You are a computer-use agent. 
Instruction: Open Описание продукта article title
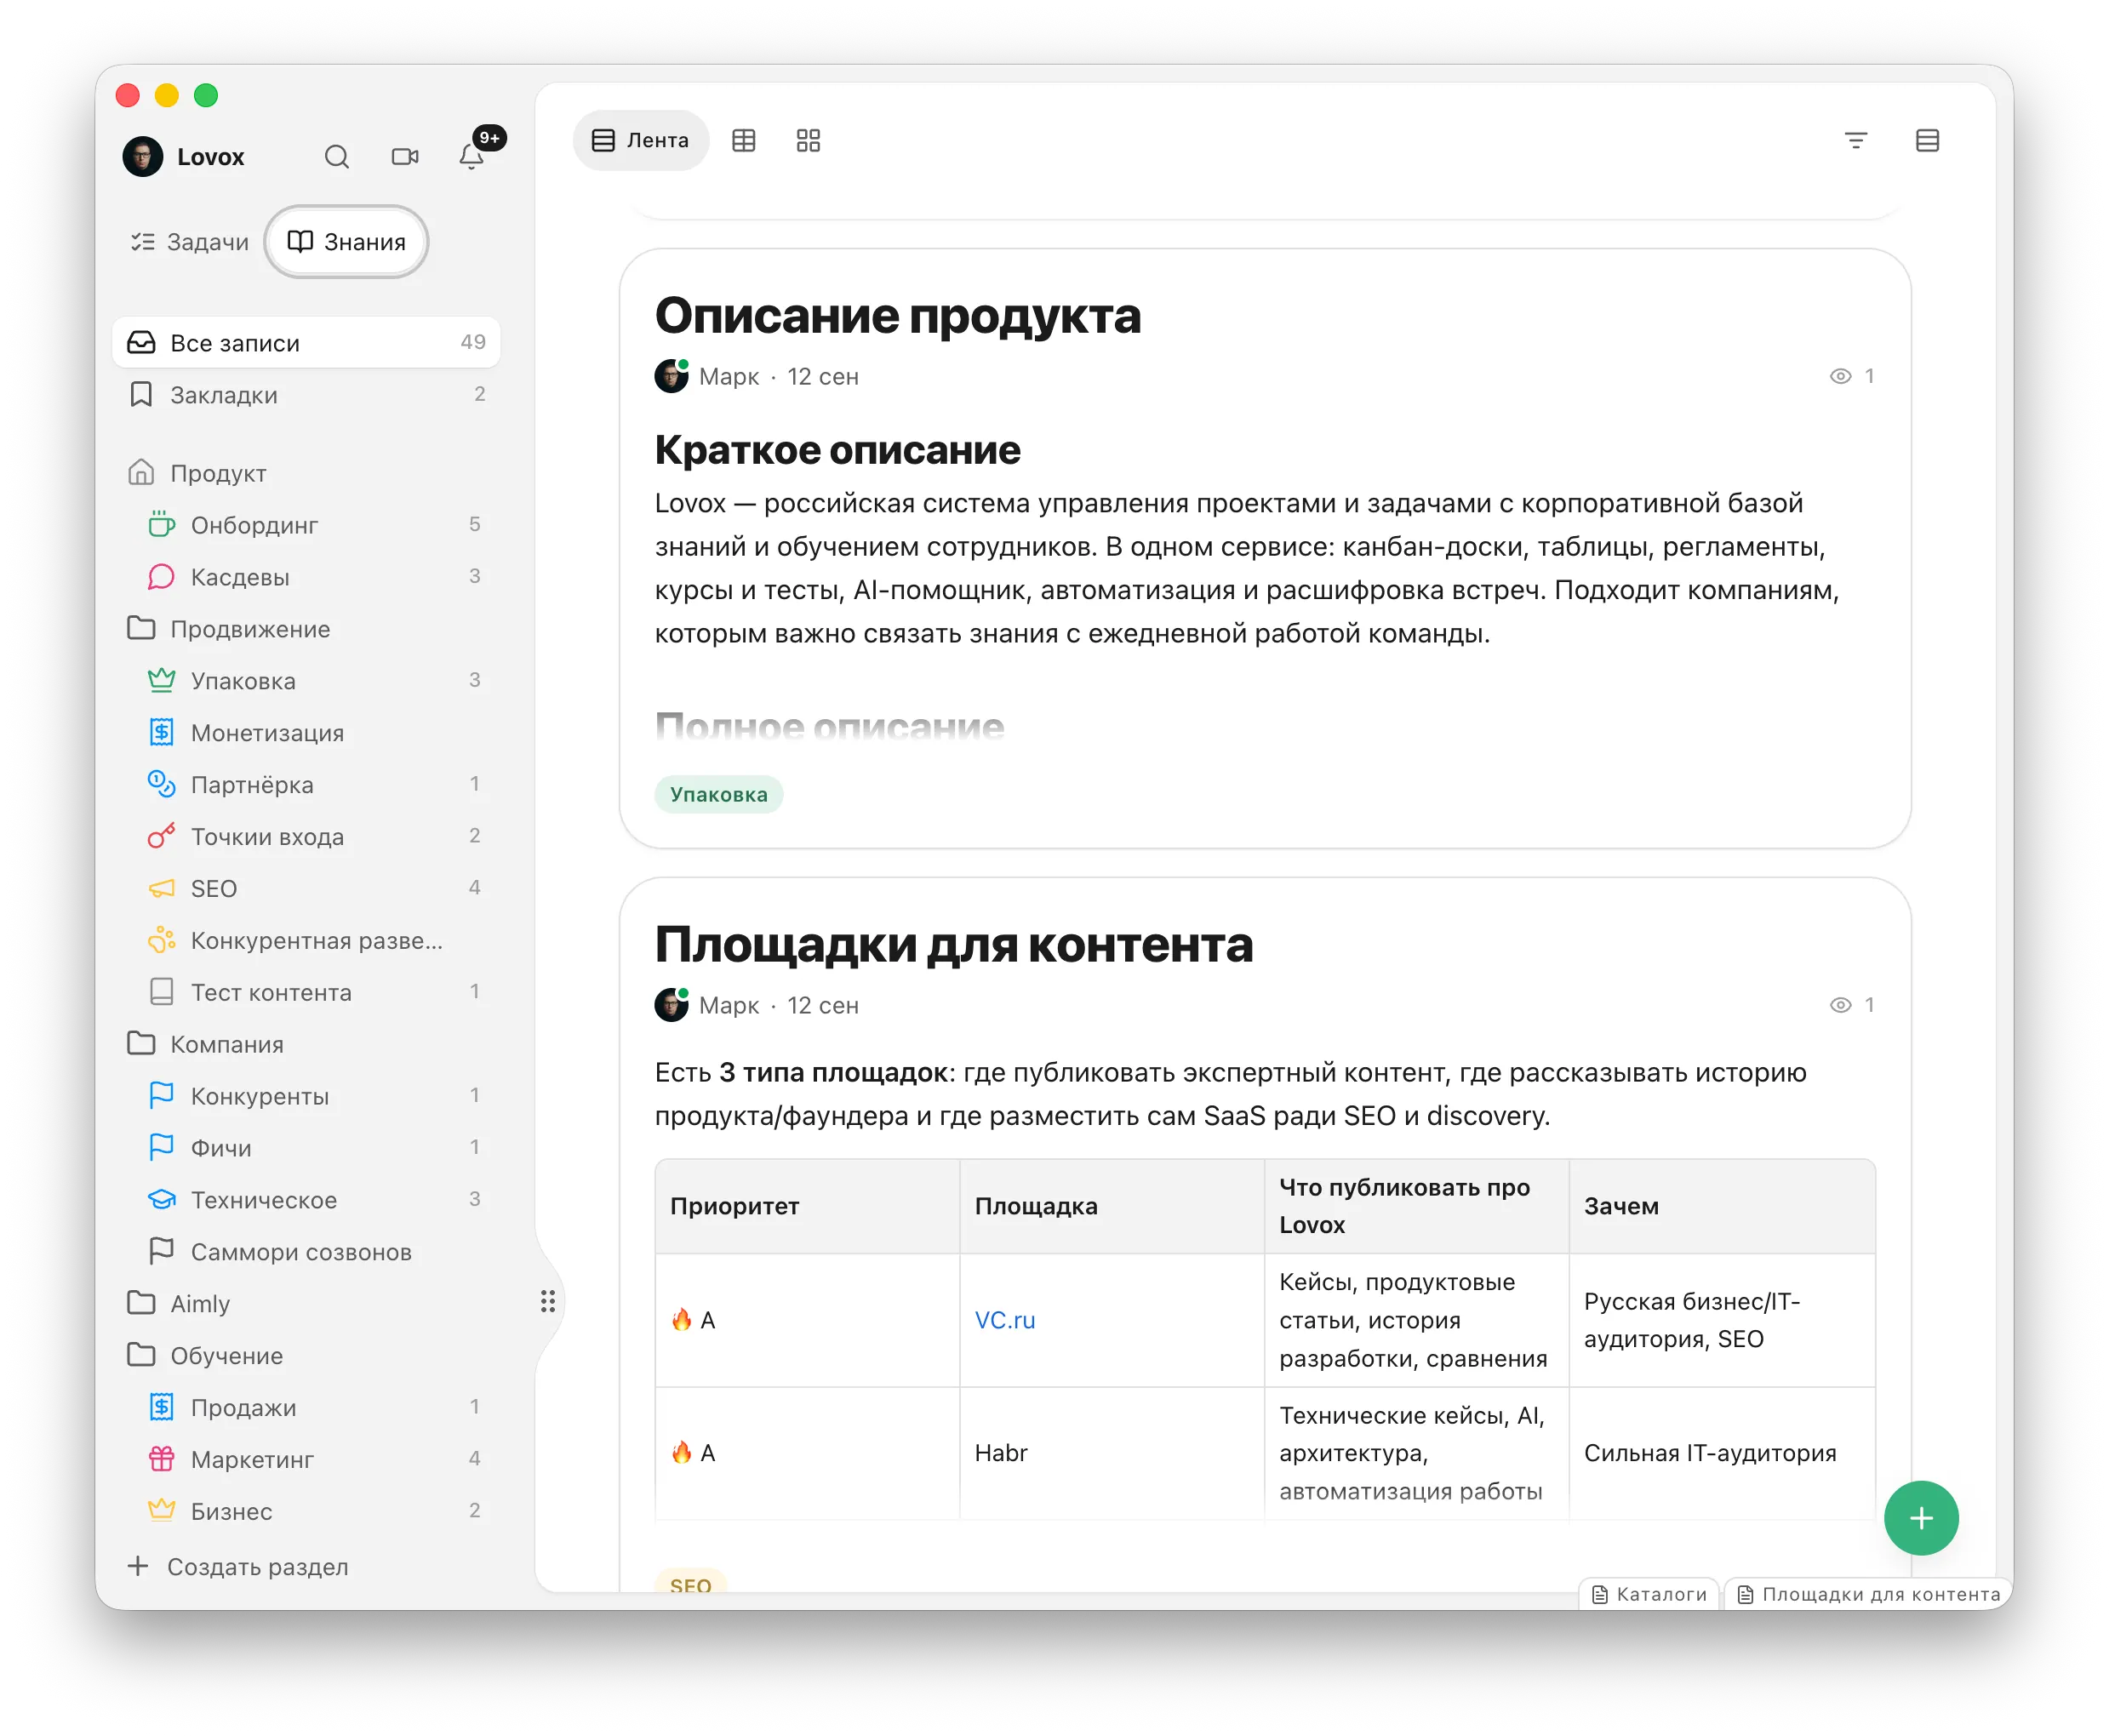pyautogui.click(x=897, y=316)
